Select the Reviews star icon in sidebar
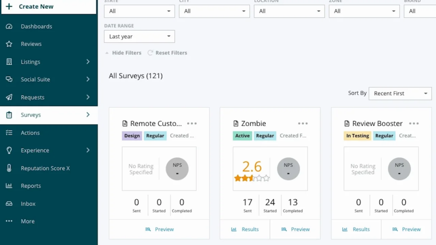The image size is (436, 245). coord(9,44)
